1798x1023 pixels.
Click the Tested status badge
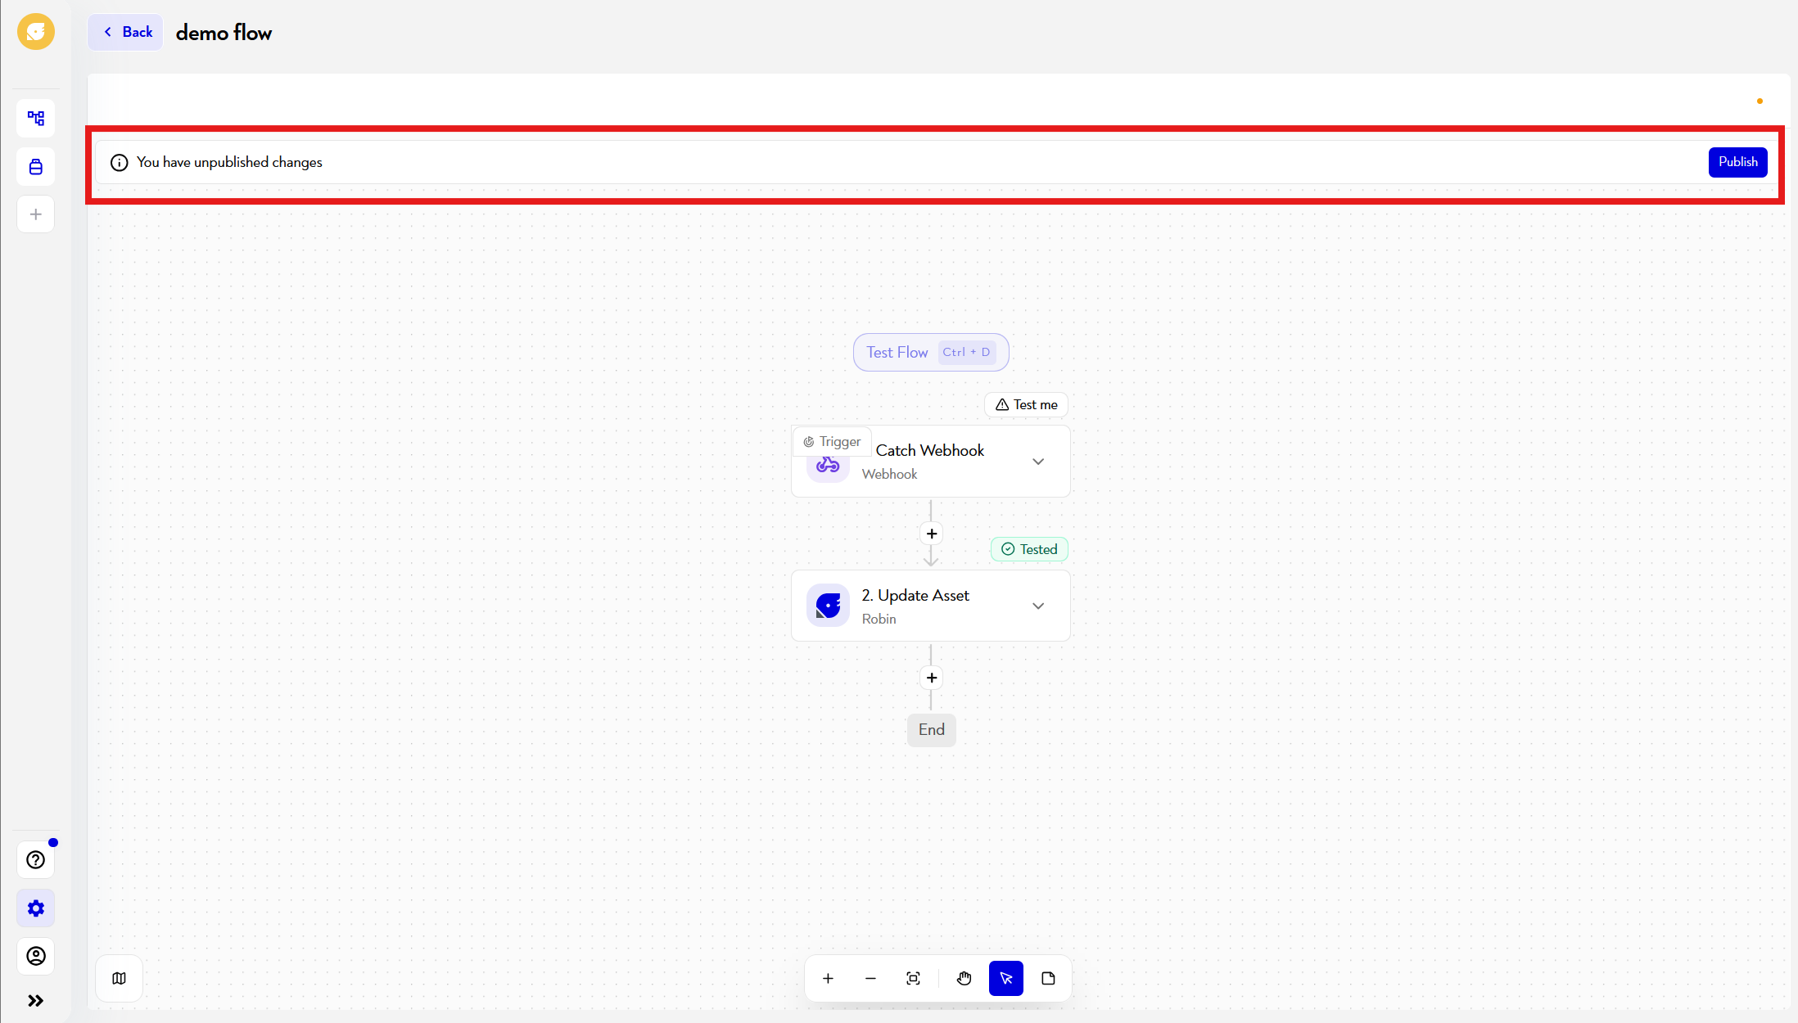pyautogui.click(x=1030, y=550)
